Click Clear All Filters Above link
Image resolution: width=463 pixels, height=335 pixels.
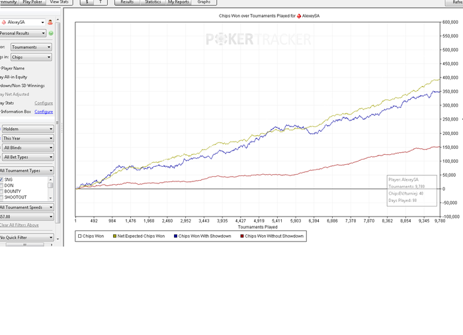click(19, 225)
